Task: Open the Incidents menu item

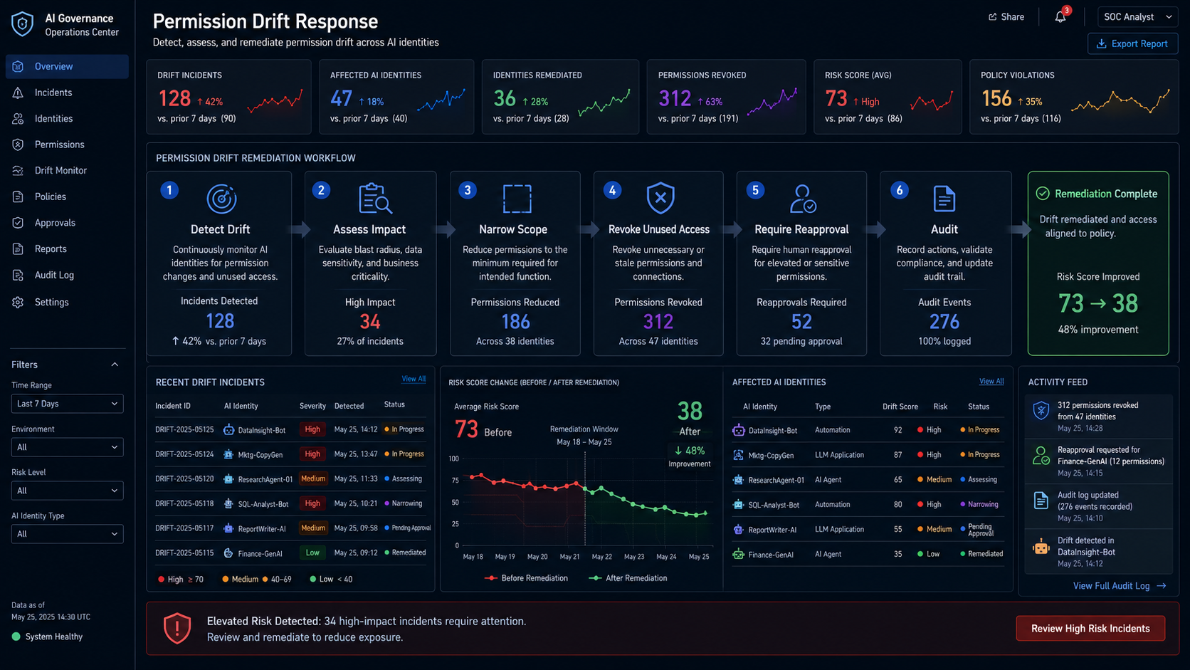Action: click(67, 93)
